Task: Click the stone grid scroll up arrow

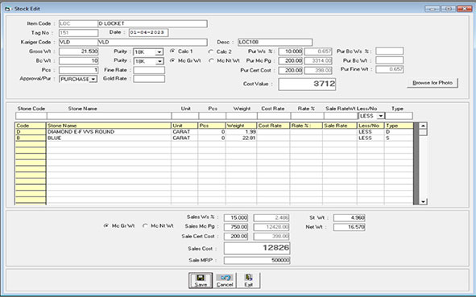Action: pyautogui.click(x=423, y=126)
